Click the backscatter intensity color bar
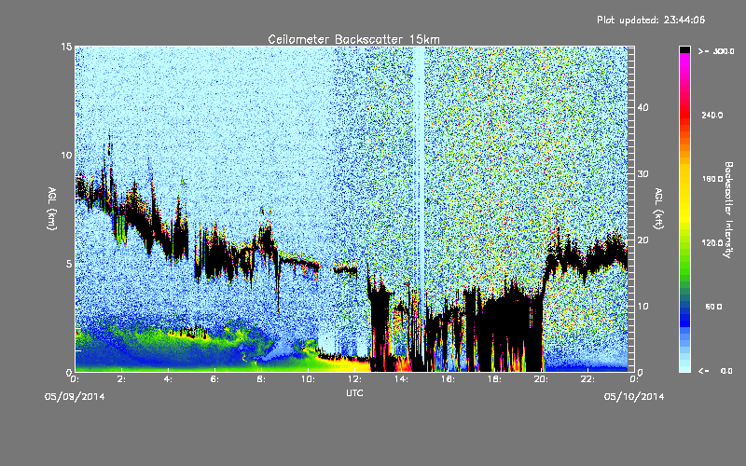The width and height of the screenshot is (746, 466). 684,209
